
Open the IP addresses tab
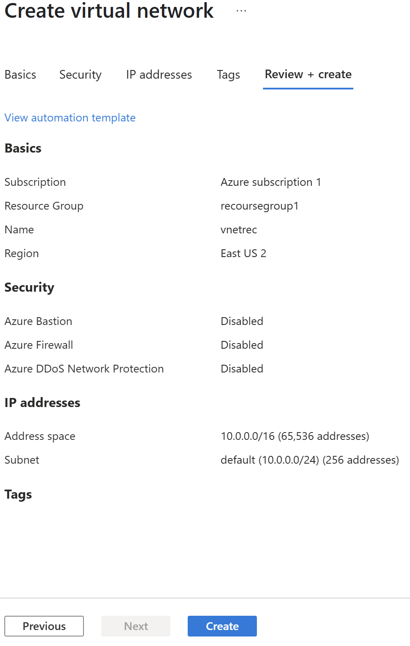click(158, 74)
